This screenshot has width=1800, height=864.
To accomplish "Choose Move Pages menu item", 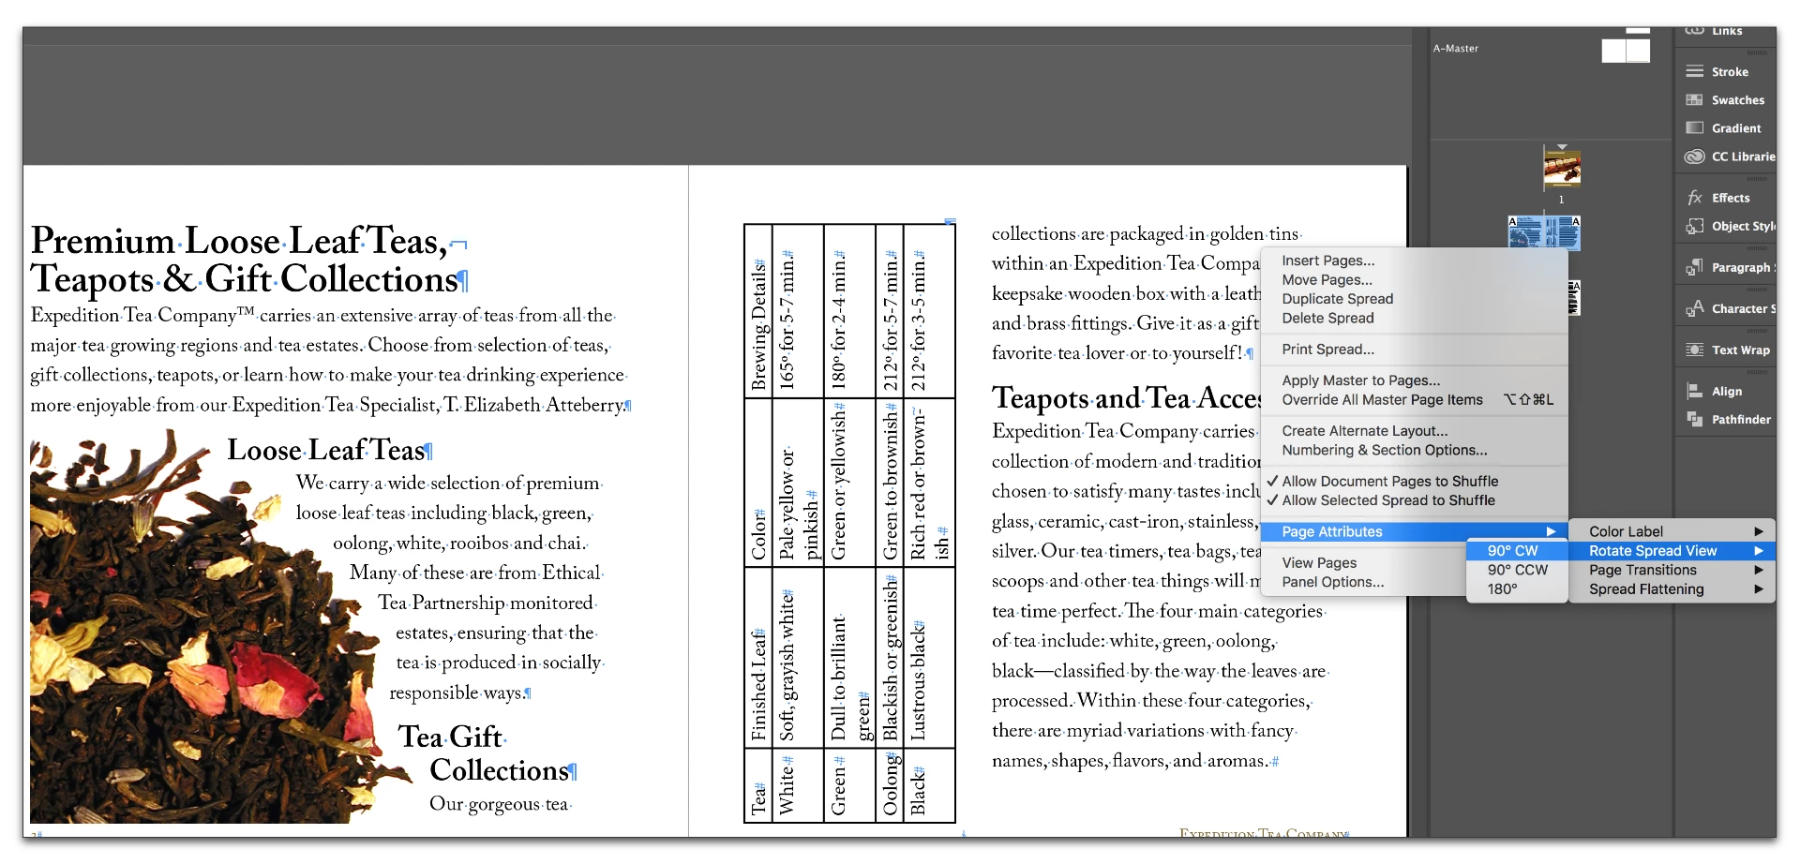I will click(1327, 279).
